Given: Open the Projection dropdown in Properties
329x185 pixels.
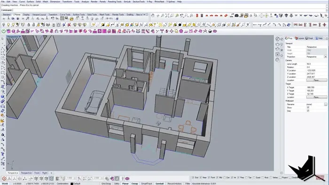Looking at the screenshot, I should pyautogui.click(x=325, y=57).
